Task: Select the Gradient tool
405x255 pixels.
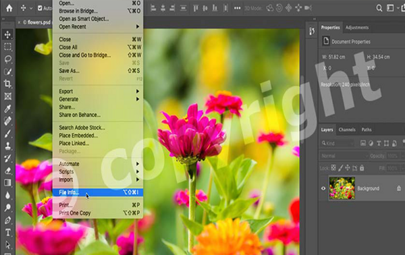Action: coord(7,183)
